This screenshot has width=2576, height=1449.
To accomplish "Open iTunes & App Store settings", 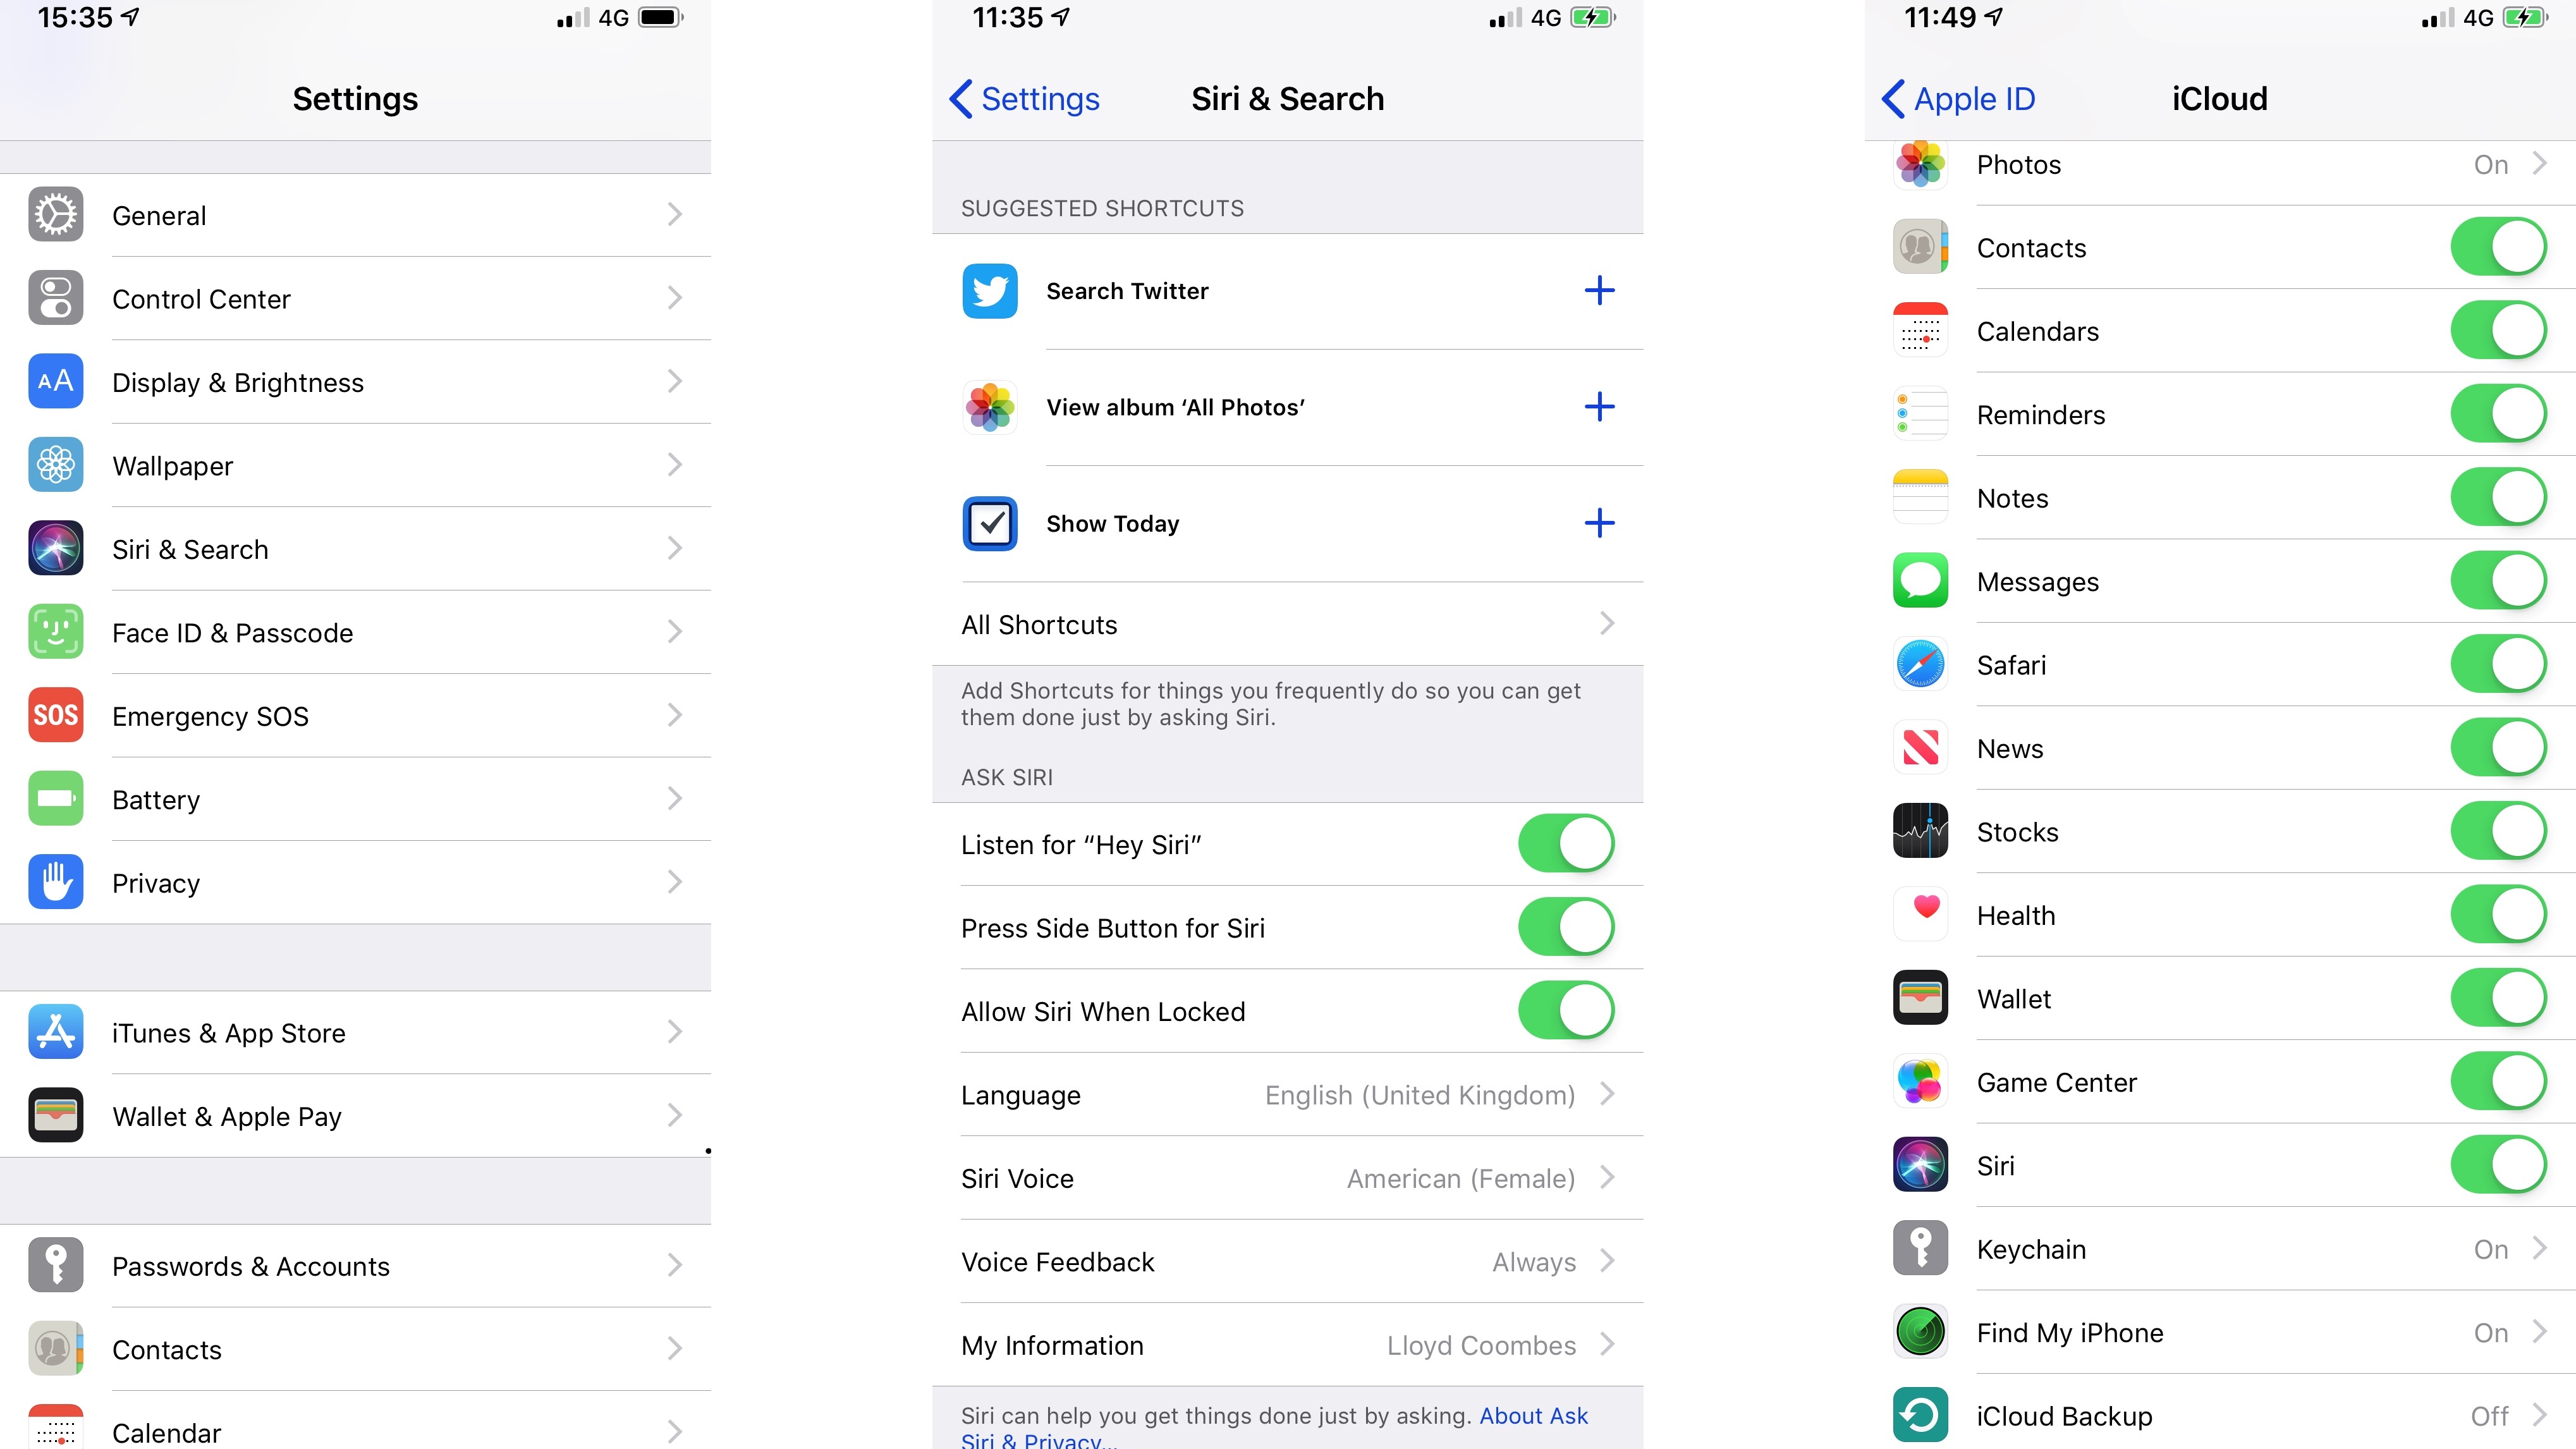I will tap(354, 1032).
